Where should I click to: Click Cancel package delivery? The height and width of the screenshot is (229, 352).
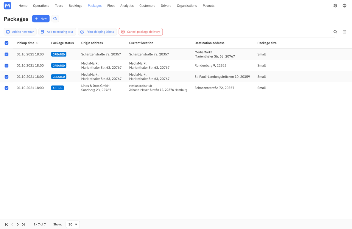[x=141, y=32]
